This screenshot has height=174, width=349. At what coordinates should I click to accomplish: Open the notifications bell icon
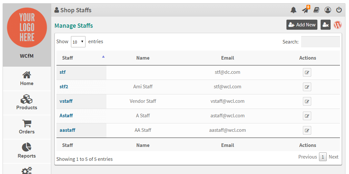pos(294,10)
